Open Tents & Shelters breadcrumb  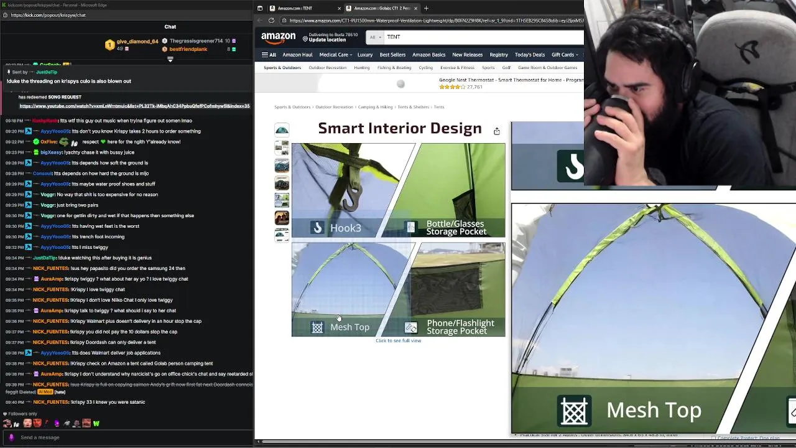413,107
